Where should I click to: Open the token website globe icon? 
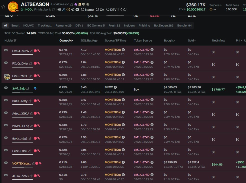pyautogui.click(x=59, y=9)
